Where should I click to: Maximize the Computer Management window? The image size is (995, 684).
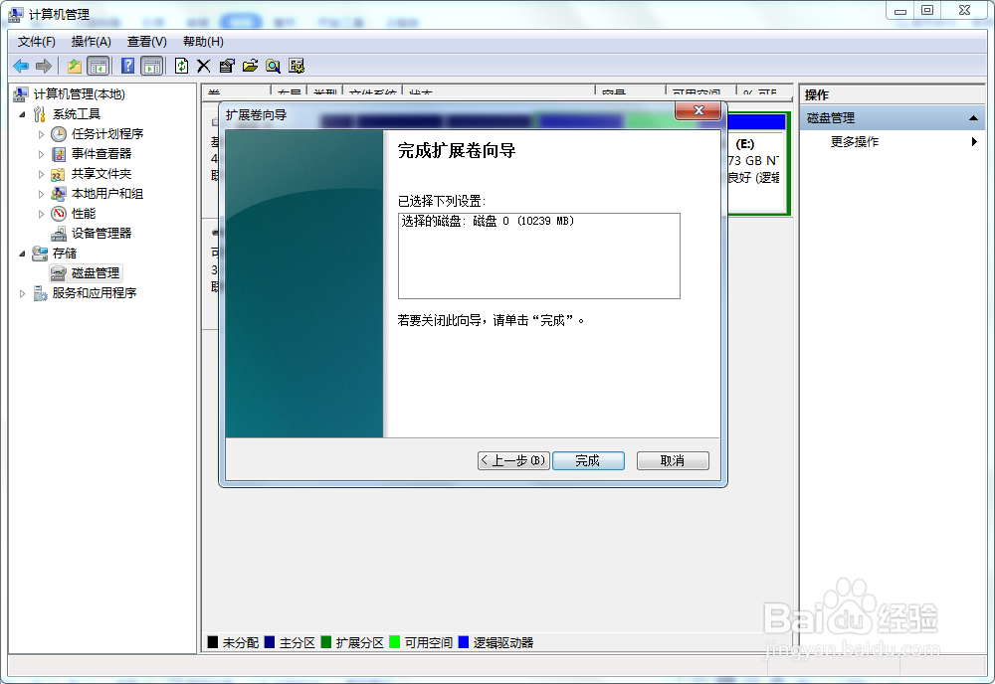click(927, 10)
